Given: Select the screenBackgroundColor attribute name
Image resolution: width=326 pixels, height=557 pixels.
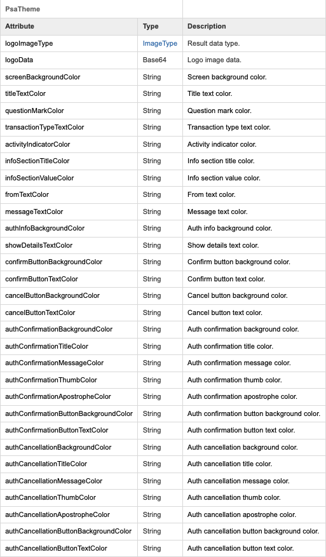Looking at the screenshot, I should point(43,77).
